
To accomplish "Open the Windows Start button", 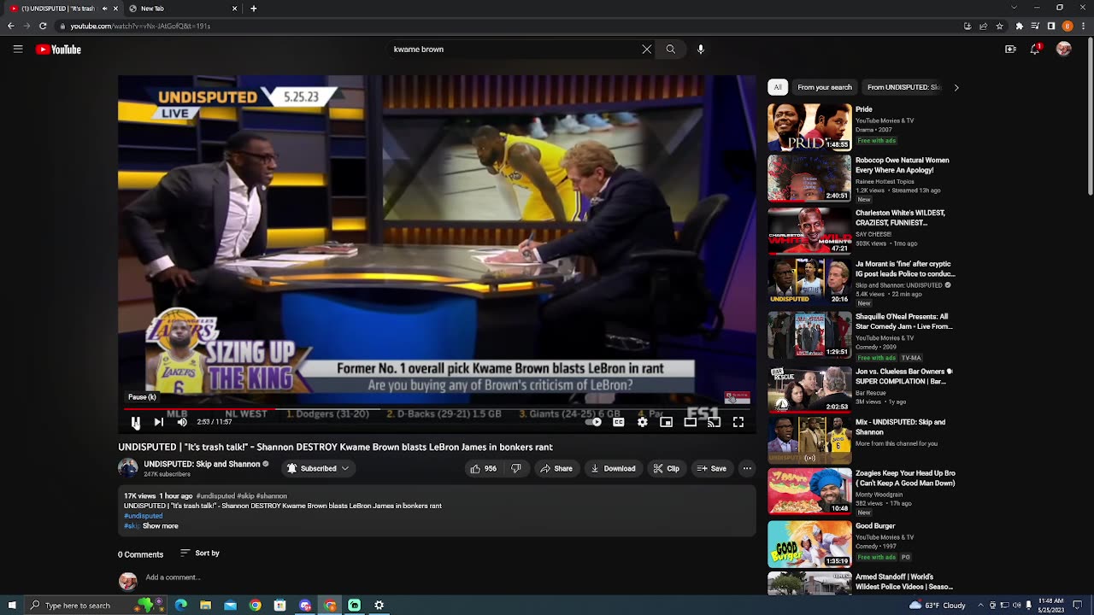I will [x=11, y=606].
